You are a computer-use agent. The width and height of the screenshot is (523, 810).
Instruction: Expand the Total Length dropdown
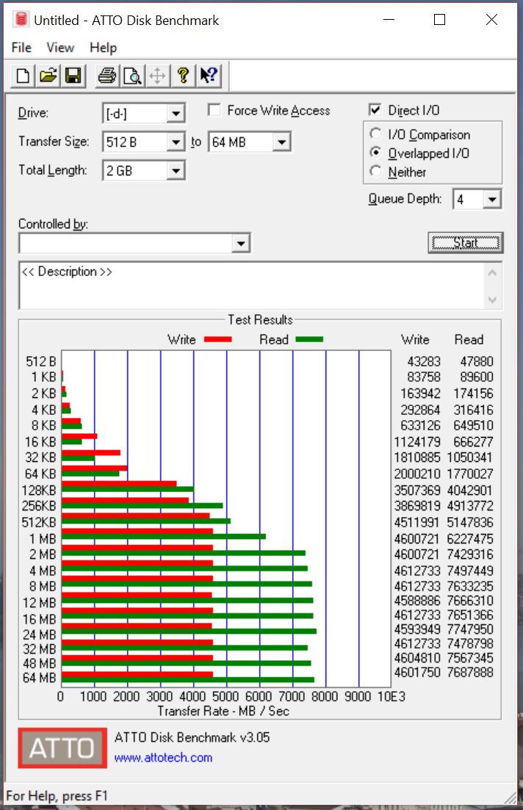(176, 171)
